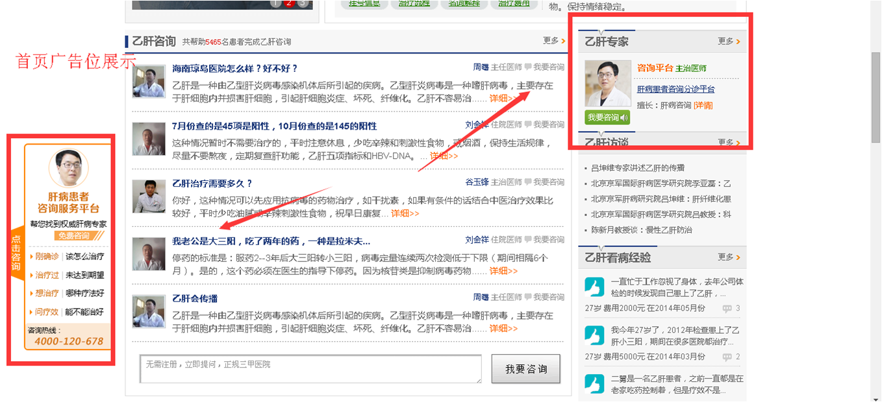This screenshot has width=882, height=402.
Task: Click the vertical scrollbar thumb on the right
Action: coord(876,97)
